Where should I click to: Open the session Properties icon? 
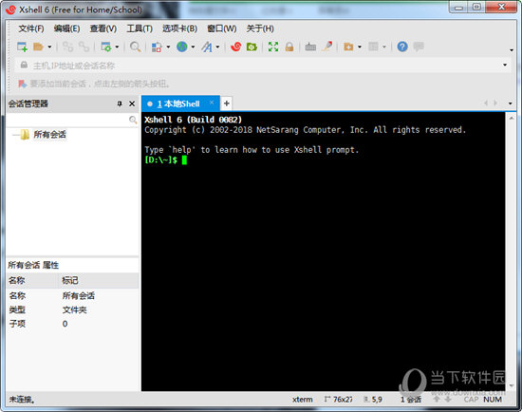click(x=106, y=47)
